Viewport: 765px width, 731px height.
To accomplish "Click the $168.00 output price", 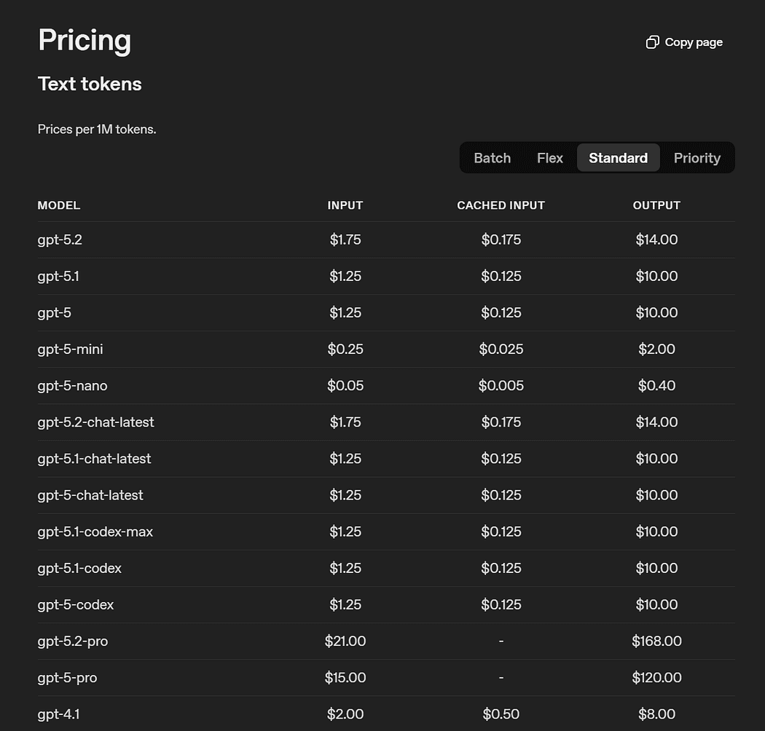I will (x=656, y=641).
